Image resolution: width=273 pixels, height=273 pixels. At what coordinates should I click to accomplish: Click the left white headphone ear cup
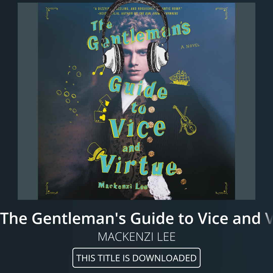[113, 59]
